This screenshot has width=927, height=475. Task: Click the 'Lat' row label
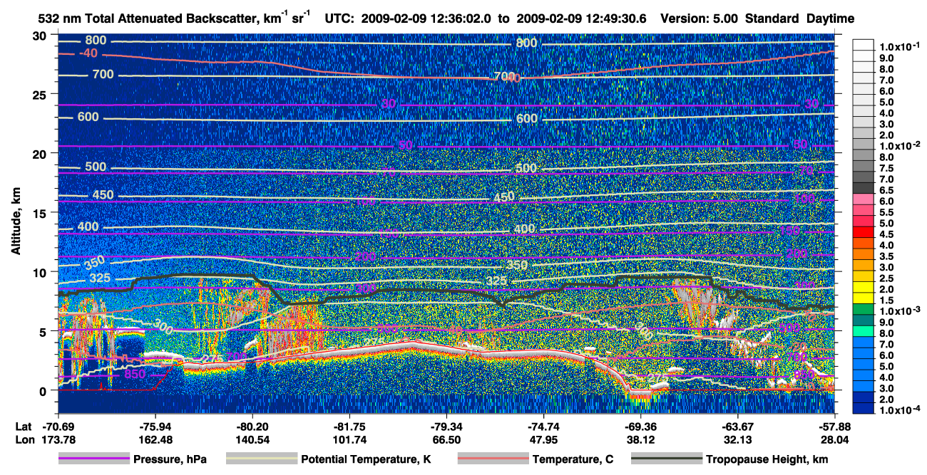tap(23, 428)
